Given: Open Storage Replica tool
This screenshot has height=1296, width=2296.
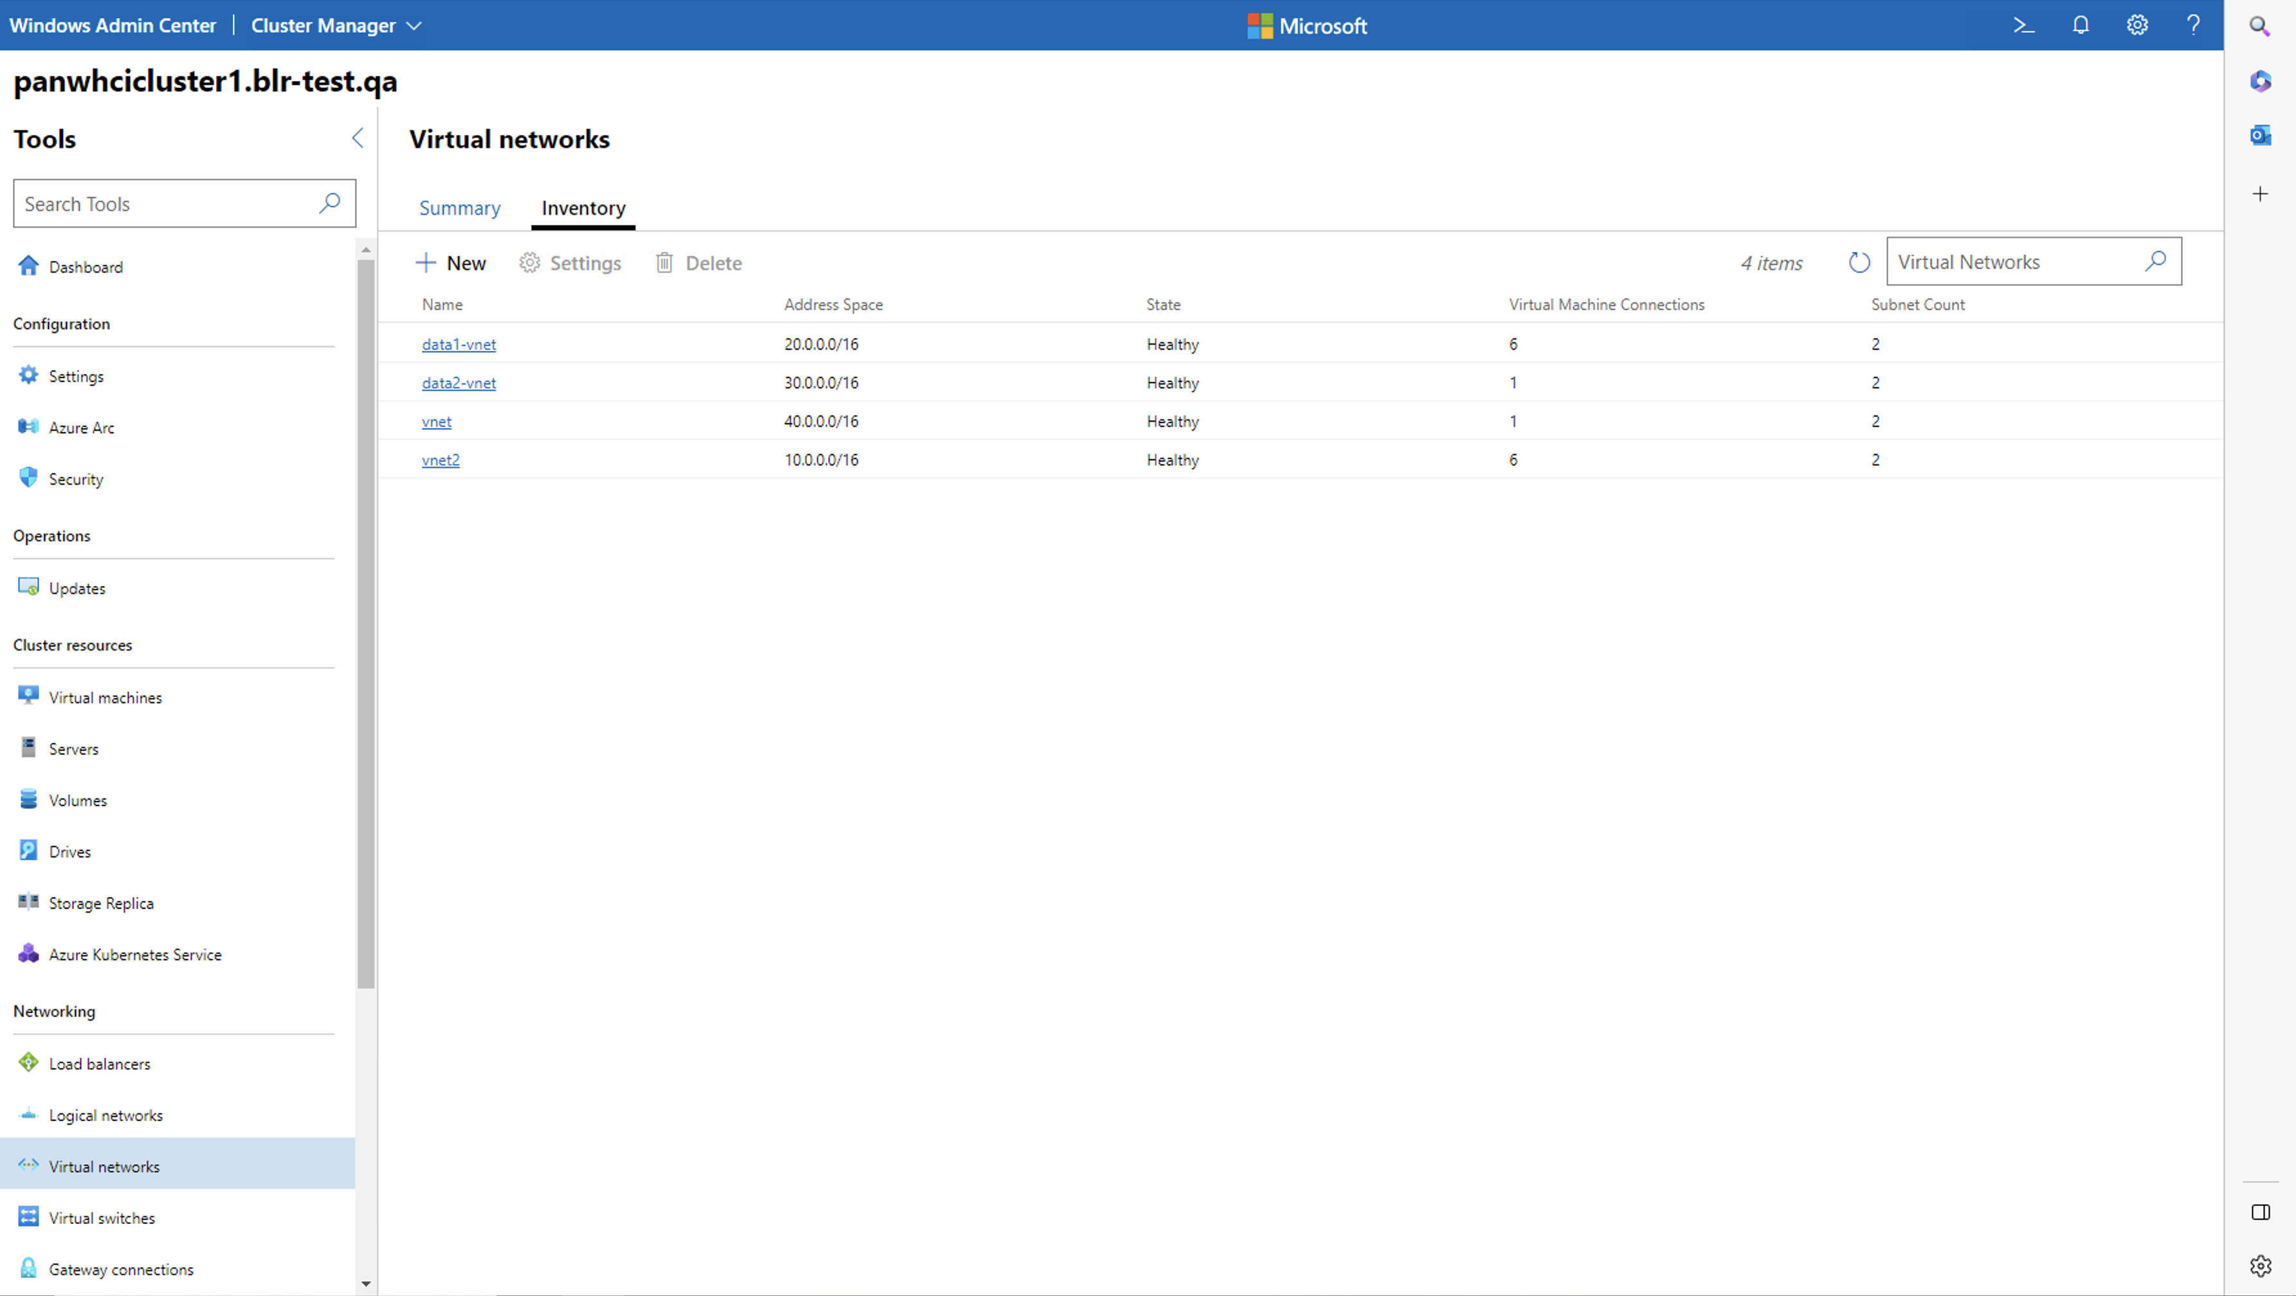Looking at the screenshot, I should click(x=101, y=903).
